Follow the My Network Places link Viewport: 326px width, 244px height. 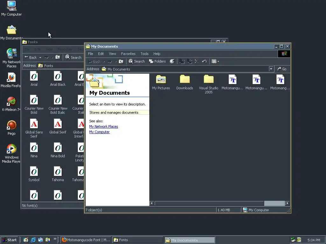pos(103,126)
